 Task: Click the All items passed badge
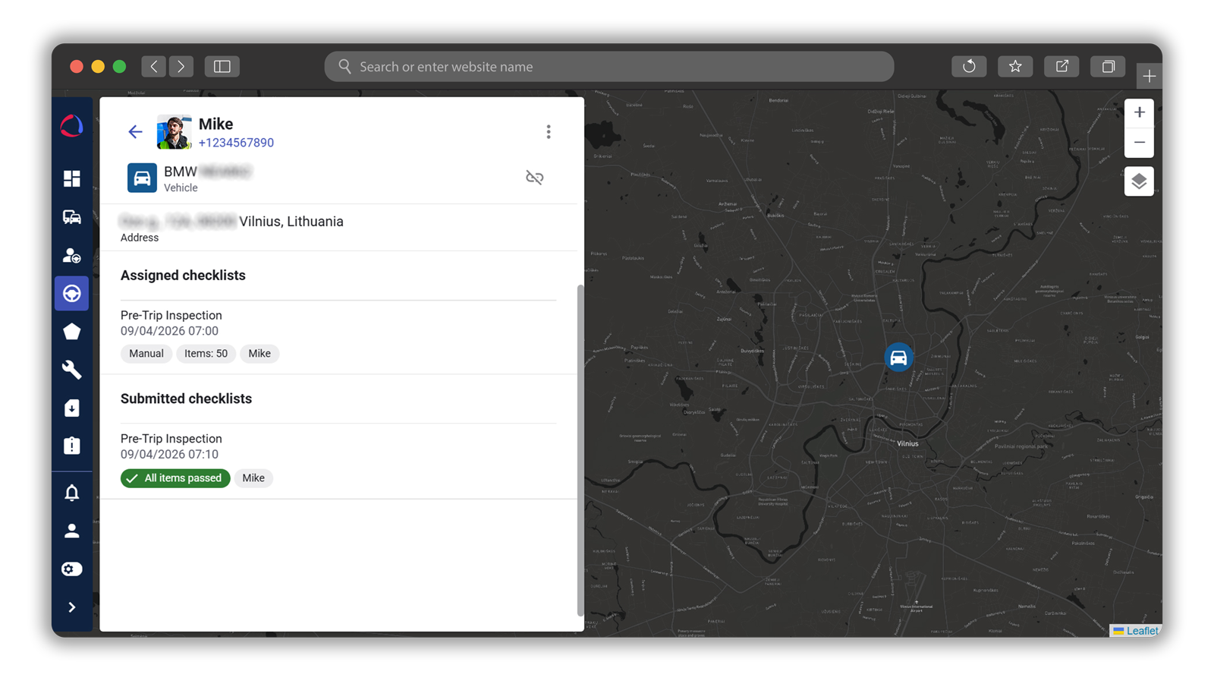click(x=175, y=478)
